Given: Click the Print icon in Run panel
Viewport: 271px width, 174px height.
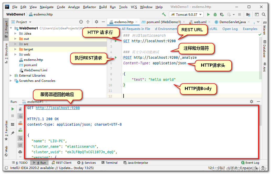Looking at the screenshot, I should coord(20,152).
